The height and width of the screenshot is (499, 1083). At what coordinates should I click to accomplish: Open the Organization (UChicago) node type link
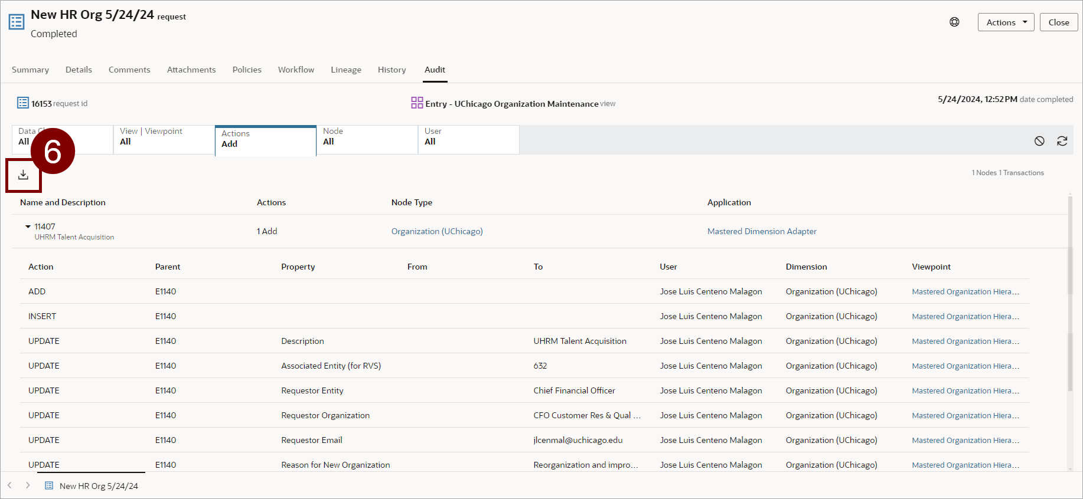437,231
